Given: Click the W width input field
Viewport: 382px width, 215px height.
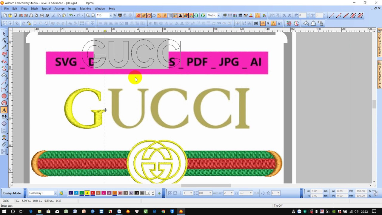Looking at the screenshot, I should click(x=341, y=191).
